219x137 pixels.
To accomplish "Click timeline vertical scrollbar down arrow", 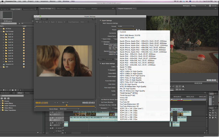I will pyautogui.click(x=207, y=131).
